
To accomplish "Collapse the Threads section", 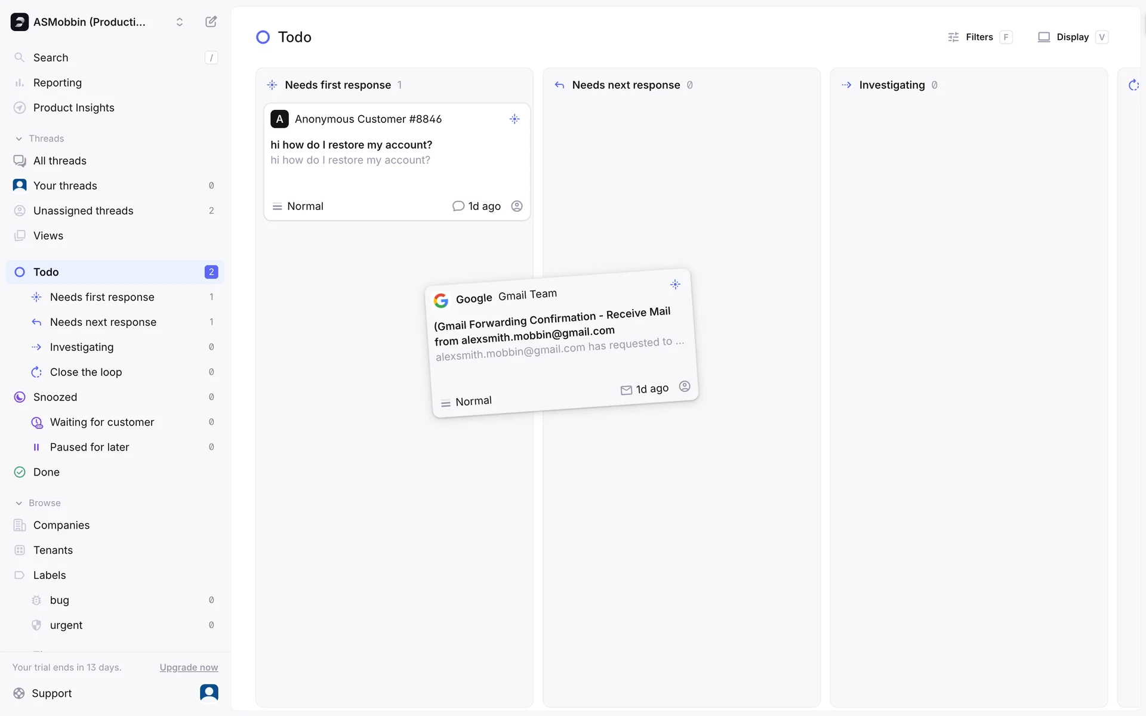I will [19, 138].
